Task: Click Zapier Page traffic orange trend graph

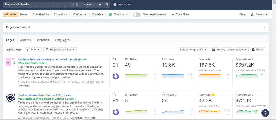Action: [x=210, y=112]
